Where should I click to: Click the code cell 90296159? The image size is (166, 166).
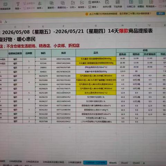point(43,97)
